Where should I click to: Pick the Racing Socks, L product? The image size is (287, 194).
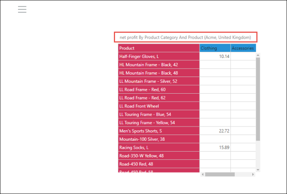pos(158,147)
